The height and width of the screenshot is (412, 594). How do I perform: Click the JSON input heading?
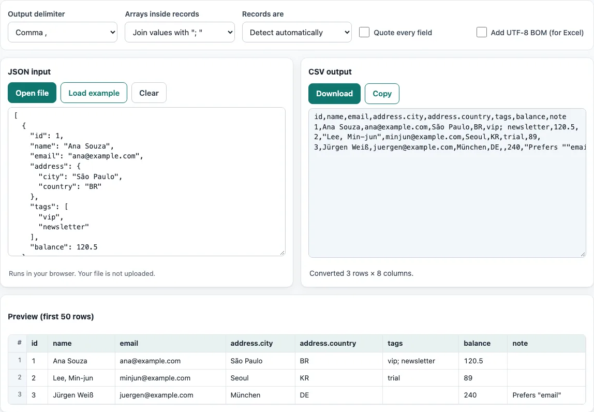(29, 71)
